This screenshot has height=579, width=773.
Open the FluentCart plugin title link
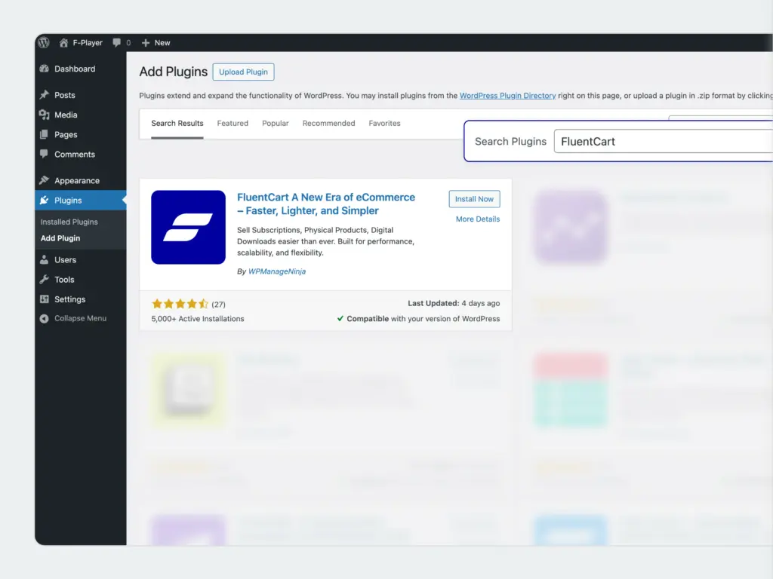326,204
